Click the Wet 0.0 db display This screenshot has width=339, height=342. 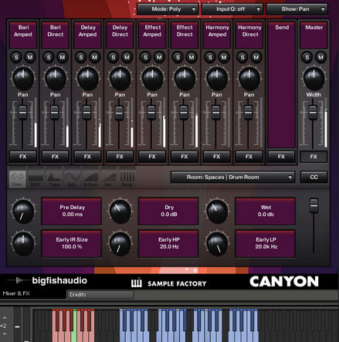[265, 212]
